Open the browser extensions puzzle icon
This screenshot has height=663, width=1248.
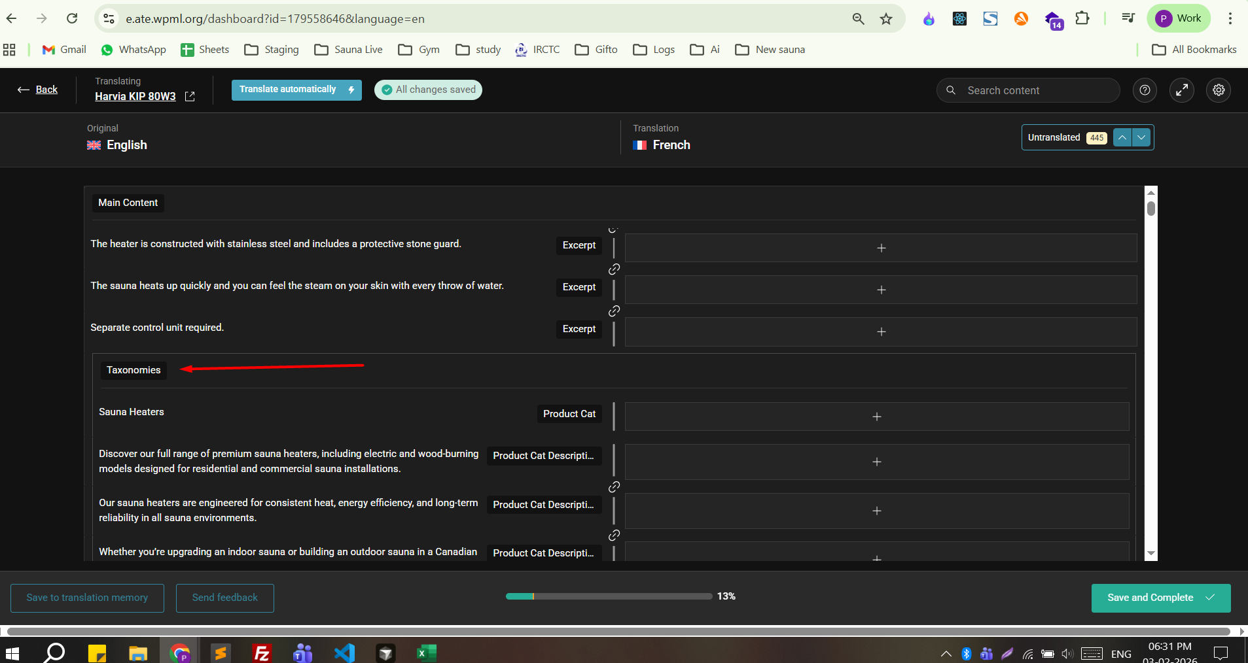coord(1082,18)
